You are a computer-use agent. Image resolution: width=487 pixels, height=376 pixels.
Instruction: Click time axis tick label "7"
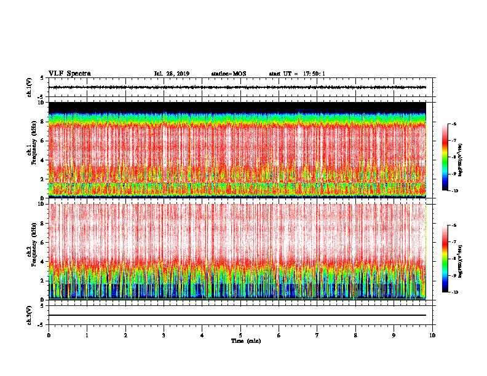[317, 335]
